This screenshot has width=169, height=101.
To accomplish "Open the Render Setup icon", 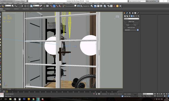I will (x=108, y=6).
